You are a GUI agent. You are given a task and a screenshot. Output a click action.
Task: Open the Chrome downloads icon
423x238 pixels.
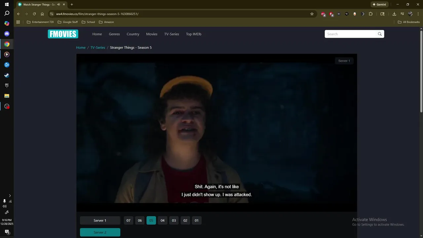[394, 14]
